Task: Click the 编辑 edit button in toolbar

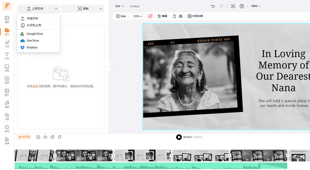Action: click(x=162, y=16)
